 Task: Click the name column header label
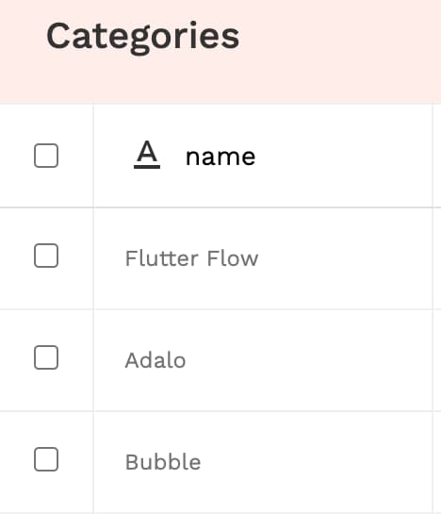point(220,157)
